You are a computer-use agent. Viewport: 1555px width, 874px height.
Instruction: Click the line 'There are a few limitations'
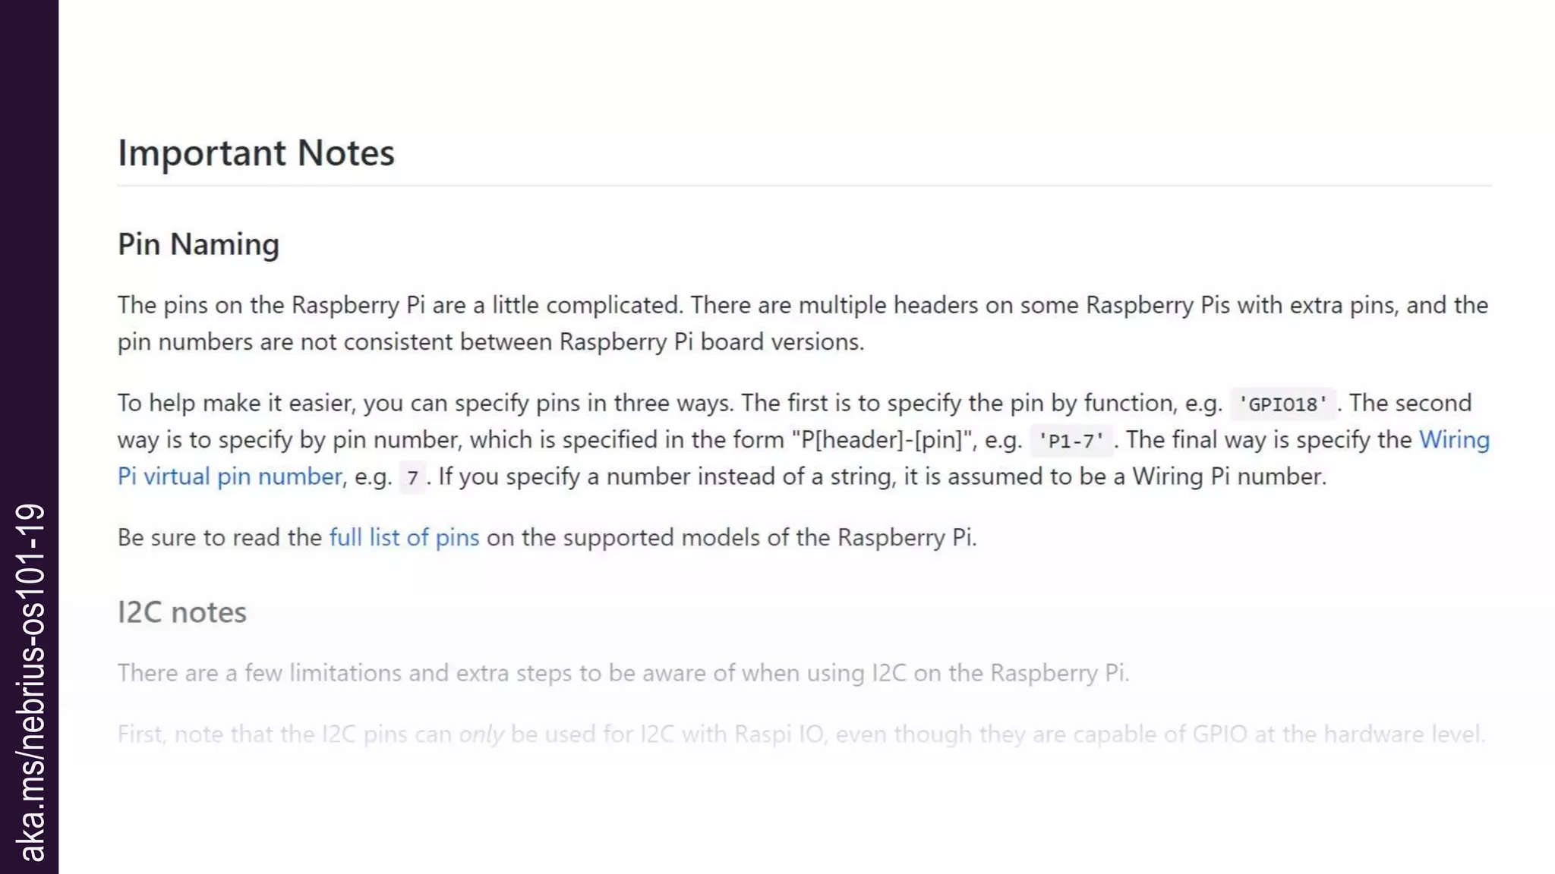click(623, 673)
